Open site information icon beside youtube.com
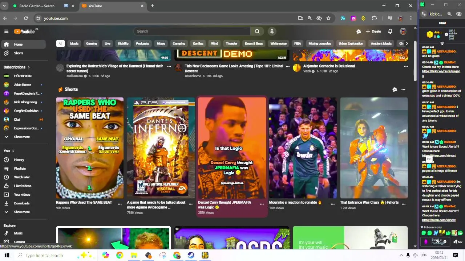This screenshot has width=465, height=261. coord(38,18)
